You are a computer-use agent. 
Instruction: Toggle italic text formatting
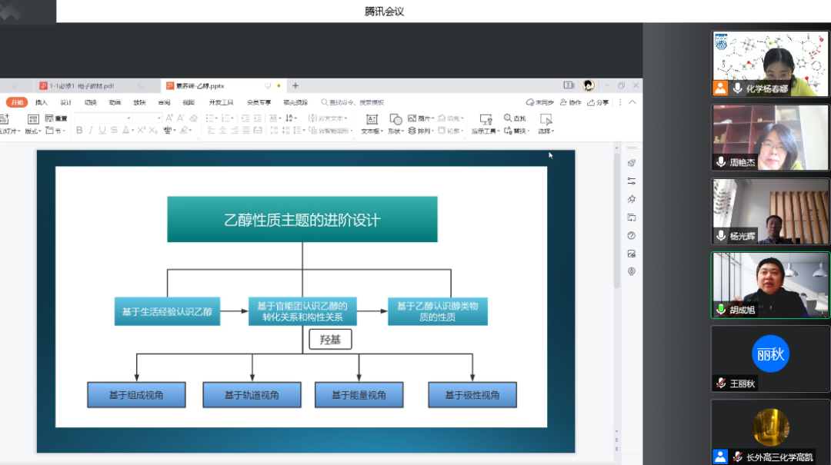(91, 131)
